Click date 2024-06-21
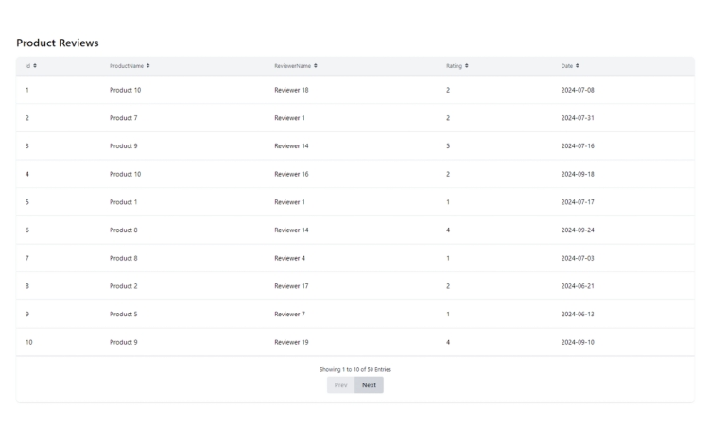The height and width of the screenshot is (443, 709). point(578,286)
